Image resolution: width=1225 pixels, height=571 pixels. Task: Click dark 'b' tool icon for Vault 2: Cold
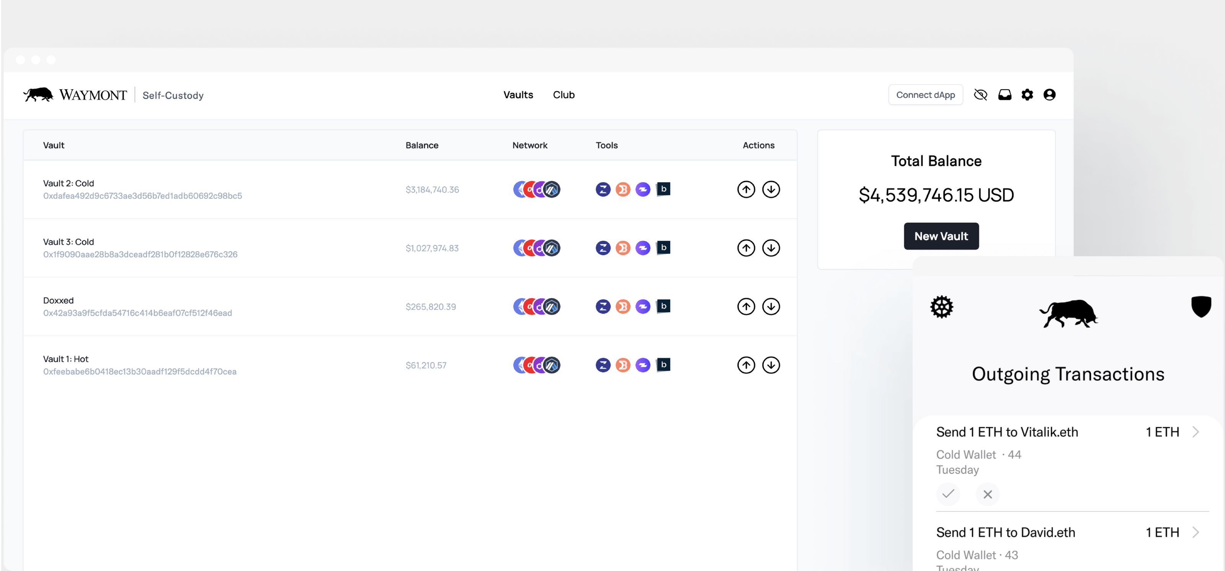663,189
